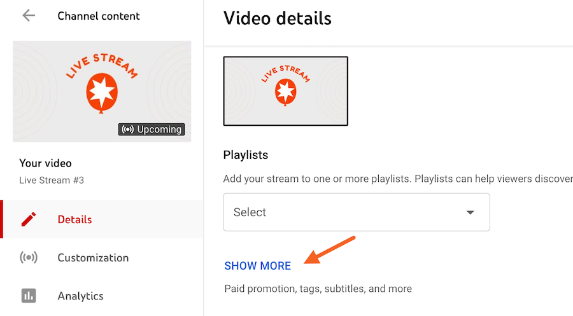Open the Playlists Select dropdown

point(356,212)
